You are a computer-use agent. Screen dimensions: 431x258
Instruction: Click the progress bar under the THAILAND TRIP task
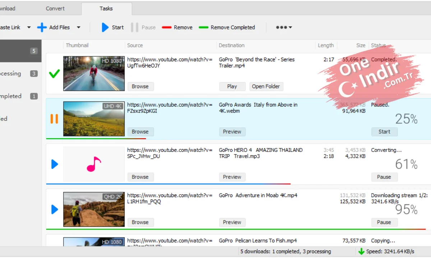coord(168,184)
